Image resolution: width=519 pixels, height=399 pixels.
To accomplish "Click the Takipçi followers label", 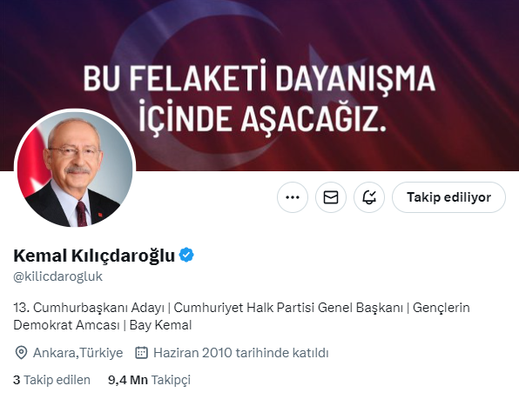I will pos(172,380).
